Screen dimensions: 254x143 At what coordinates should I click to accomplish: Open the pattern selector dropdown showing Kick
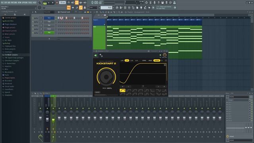coord(106,8)
